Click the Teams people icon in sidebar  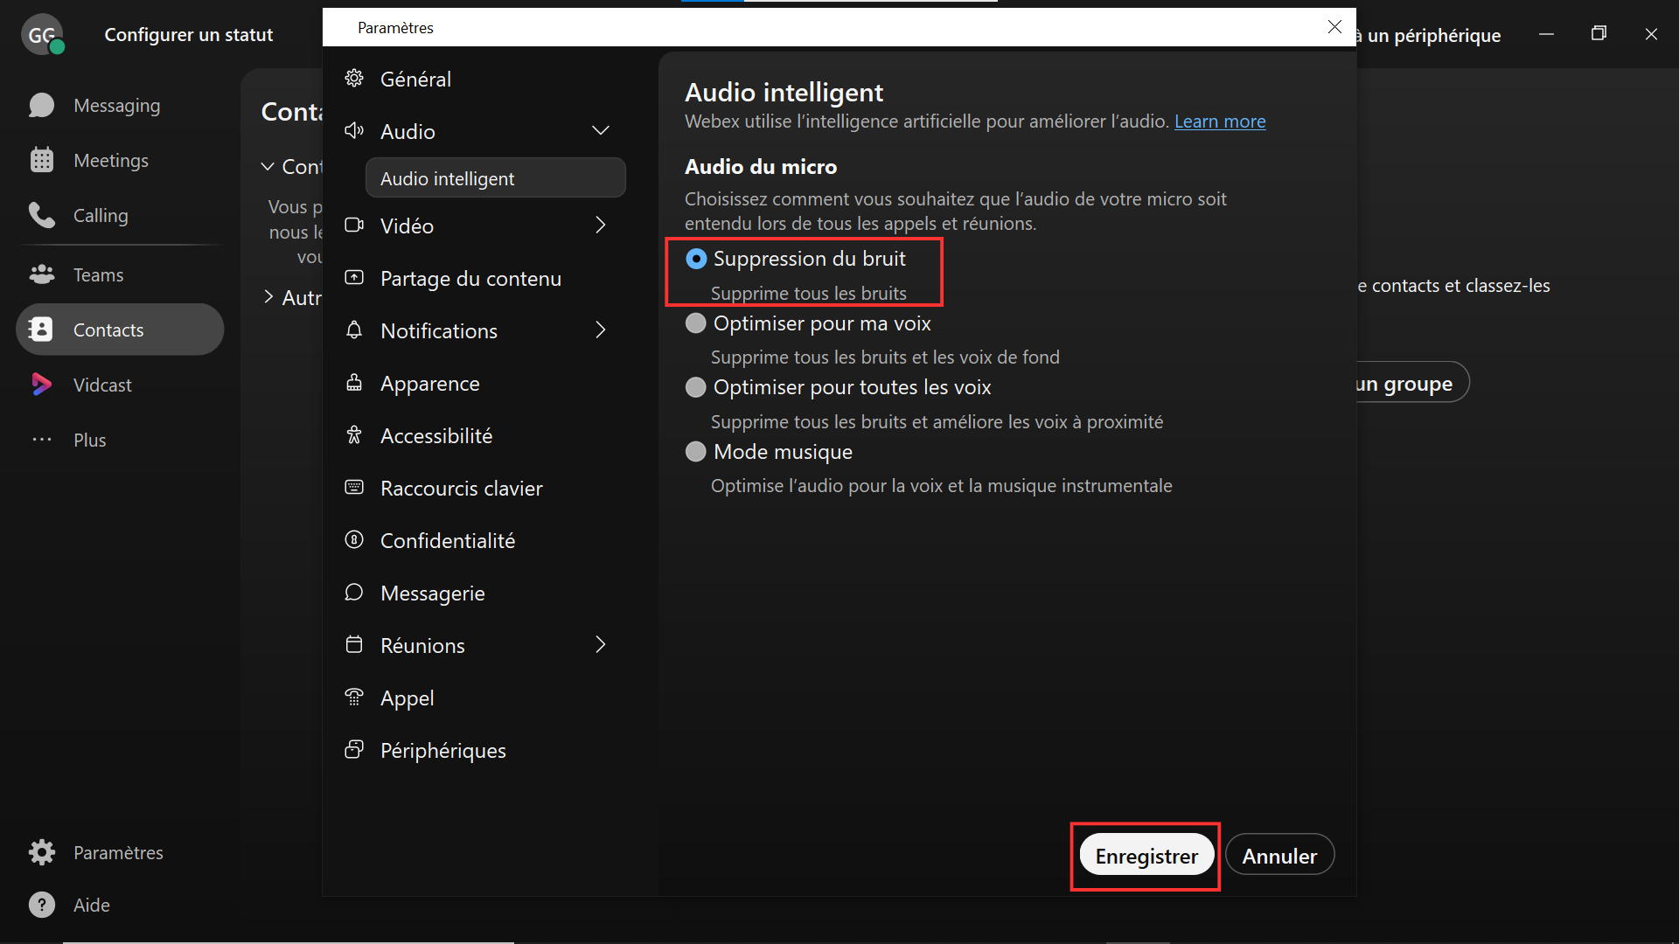[x=41, y=274]
